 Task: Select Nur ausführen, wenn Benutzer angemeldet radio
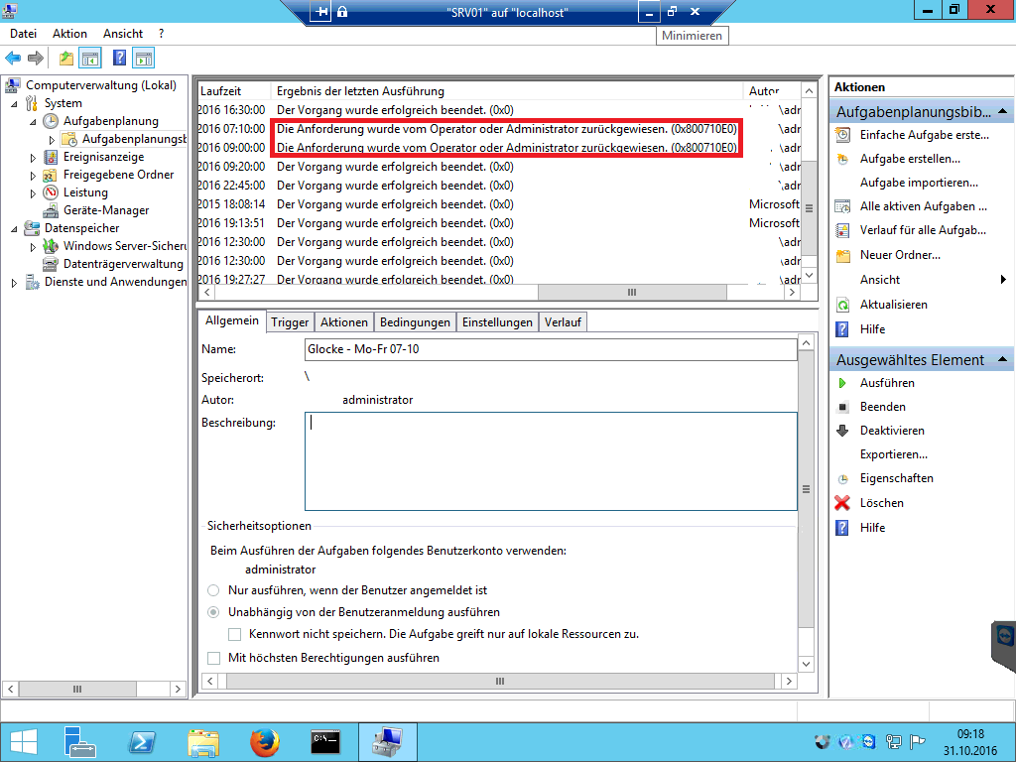click(x=213, y=589)
